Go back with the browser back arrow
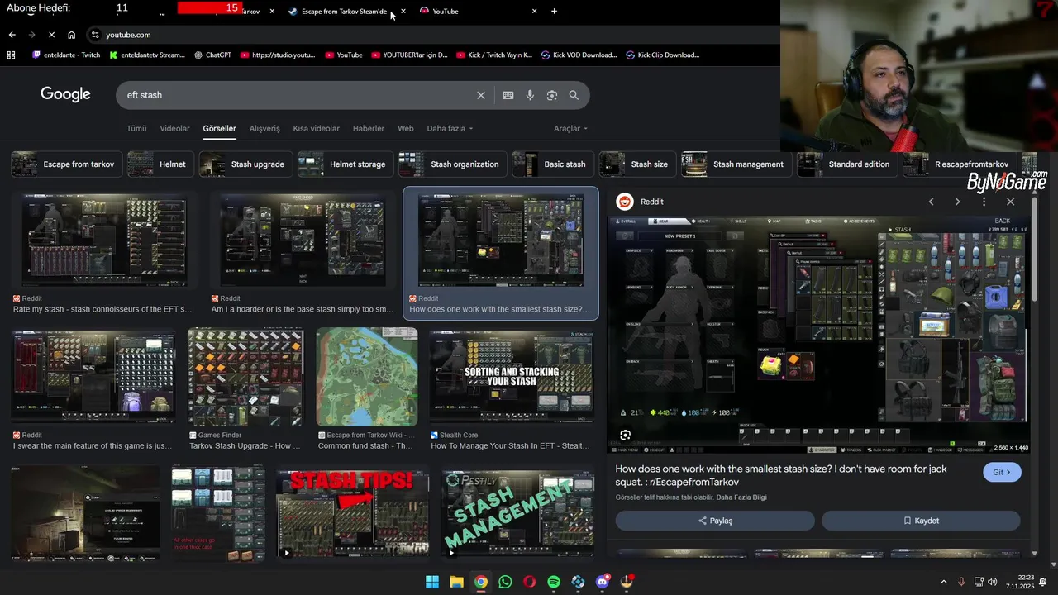The height and width of the screenshot is (595, 1058). 12,35
